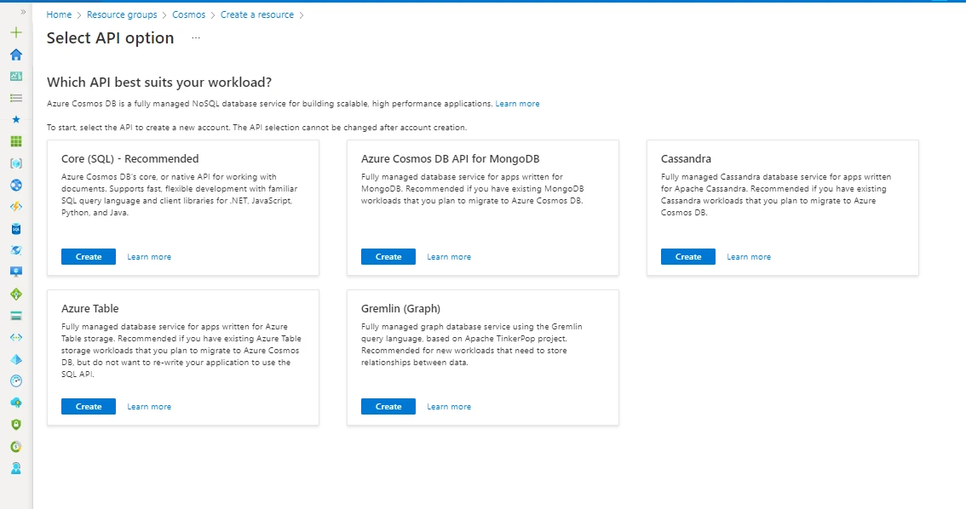966x509 pixels.
Task: Click the Help and support sidebar icon
Action: click(x=15, y=467)
